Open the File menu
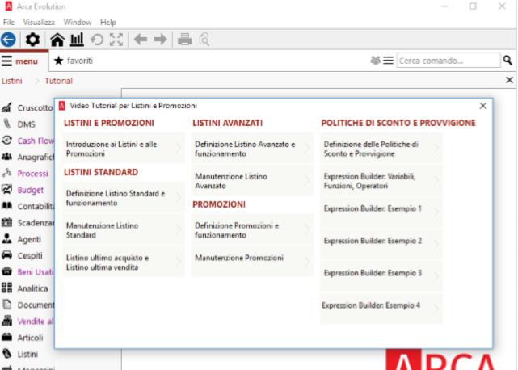 point(9,22)
